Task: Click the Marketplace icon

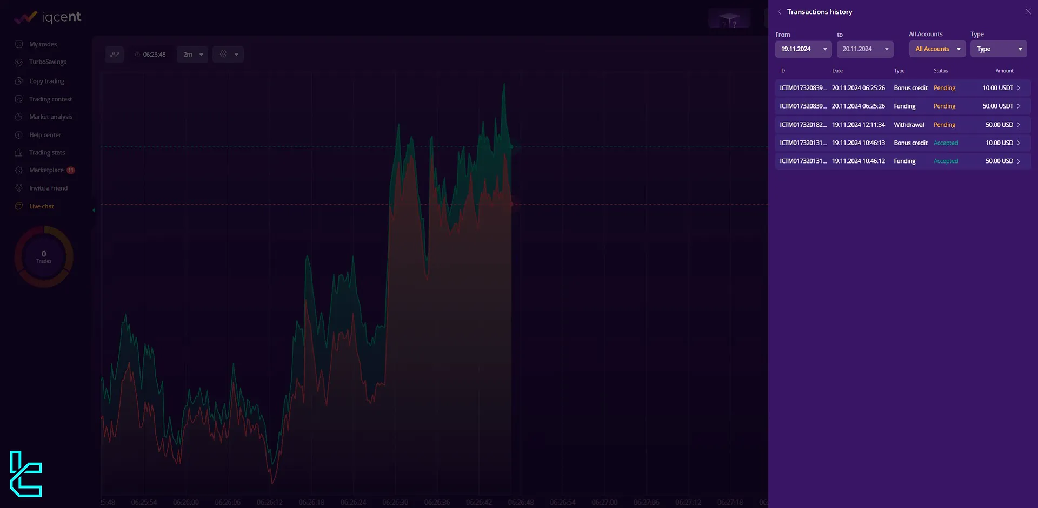Action: pos(19,170)
